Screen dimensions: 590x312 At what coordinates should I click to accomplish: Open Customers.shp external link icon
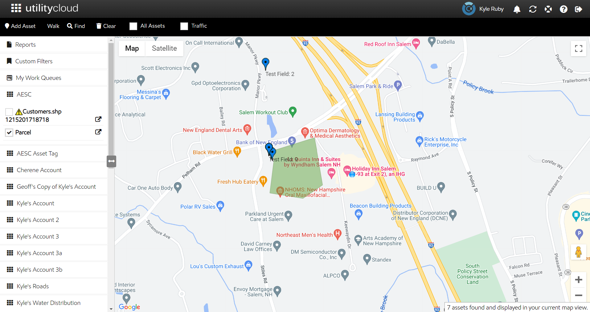click(98, 119)
